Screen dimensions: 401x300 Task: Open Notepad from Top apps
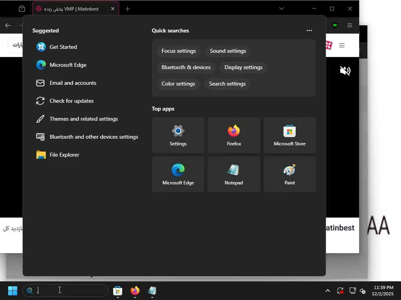[x=234, y=174]
